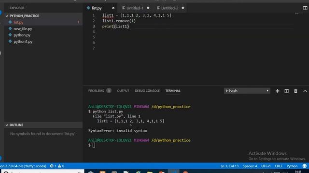Screen dimensions: 309x173
Task: Switch to the Untitled-2 tab
Action: click(x=169, y=8)
